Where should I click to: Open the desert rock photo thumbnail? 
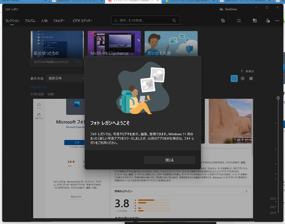pyautogui.click(x=230, y=121)
